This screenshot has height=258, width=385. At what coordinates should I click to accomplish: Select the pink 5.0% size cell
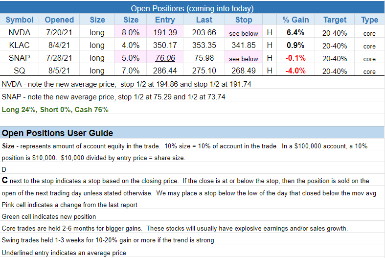click(x=131, y=58)
